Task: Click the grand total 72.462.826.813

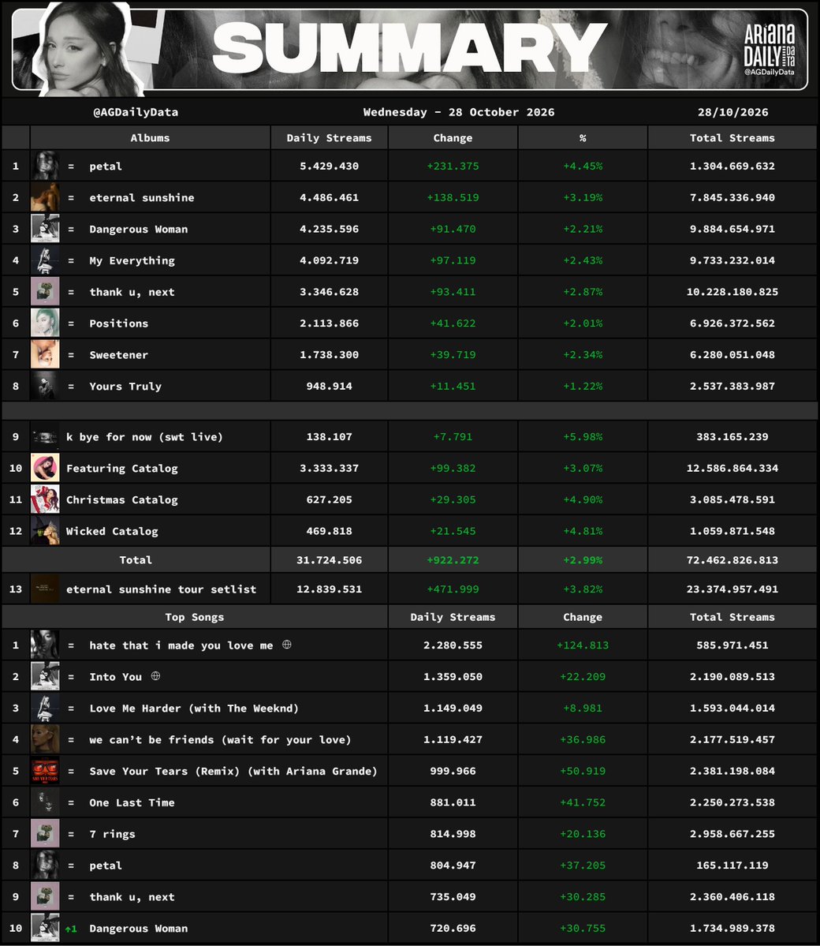Action: (732, 559)
